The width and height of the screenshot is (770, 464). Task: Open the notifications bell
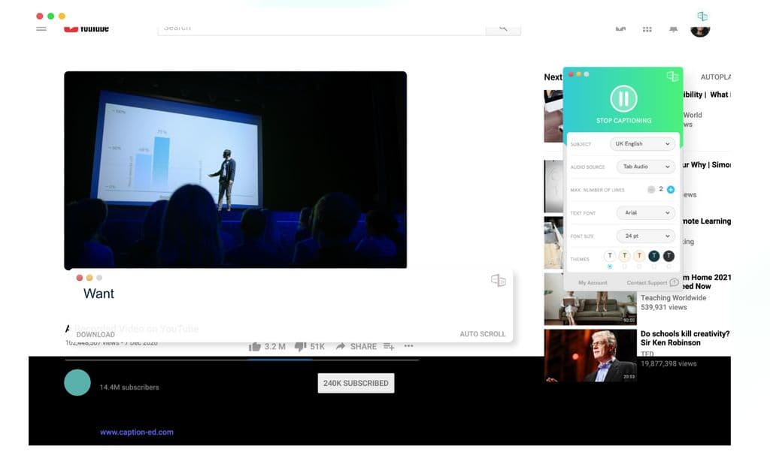click(673, 29)
